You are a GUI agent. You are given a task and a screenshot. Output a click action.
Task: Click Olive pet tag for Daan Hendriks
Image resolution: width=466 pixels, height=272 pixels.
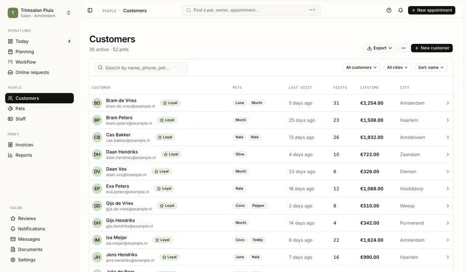[x=240, y=155]
